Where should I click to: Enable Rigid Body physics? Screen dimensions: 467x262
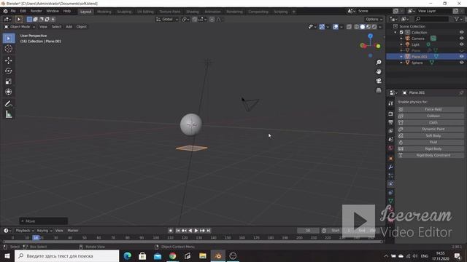(431, 148)
